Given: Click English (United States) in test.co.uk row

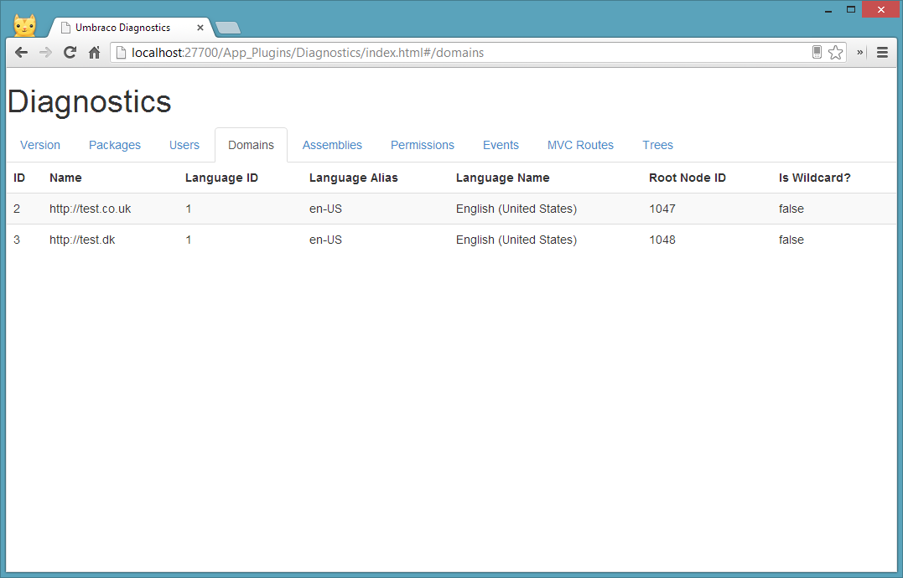Looking at the screenshot, I should [516, 209].
